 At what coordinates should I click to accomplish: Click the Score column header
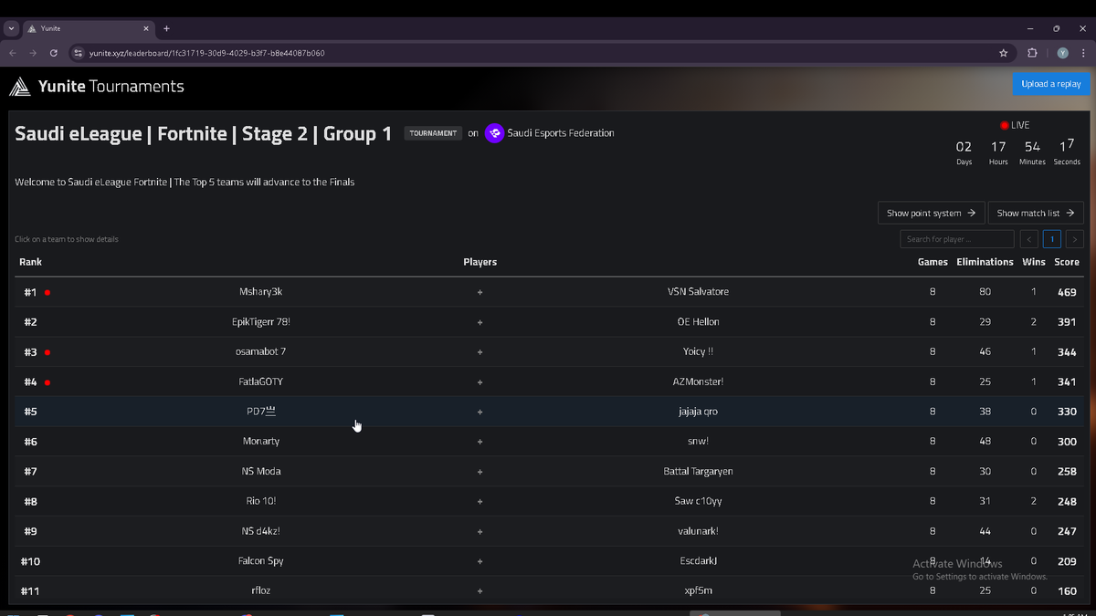coord(1067,262)
